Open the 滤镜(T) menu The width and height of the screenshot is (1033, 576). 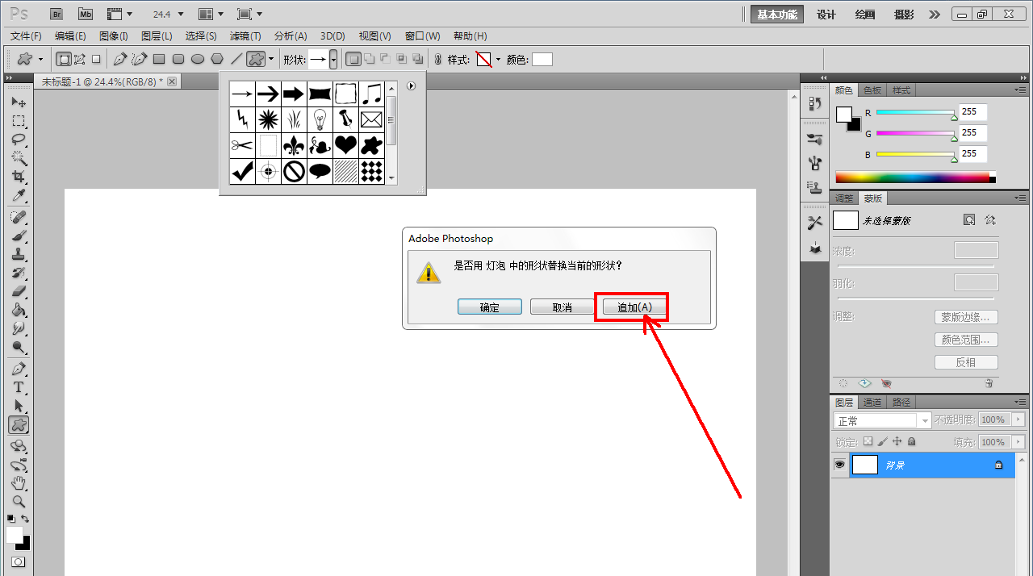245,36
